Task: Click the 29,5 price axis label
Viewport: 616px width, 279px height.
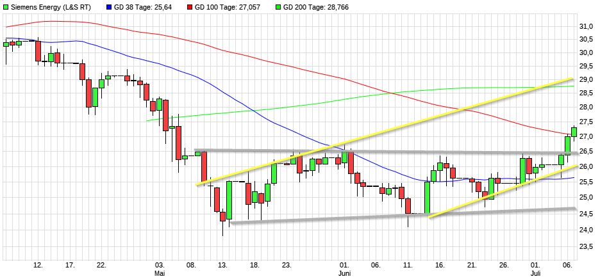Action: (586, 66)
